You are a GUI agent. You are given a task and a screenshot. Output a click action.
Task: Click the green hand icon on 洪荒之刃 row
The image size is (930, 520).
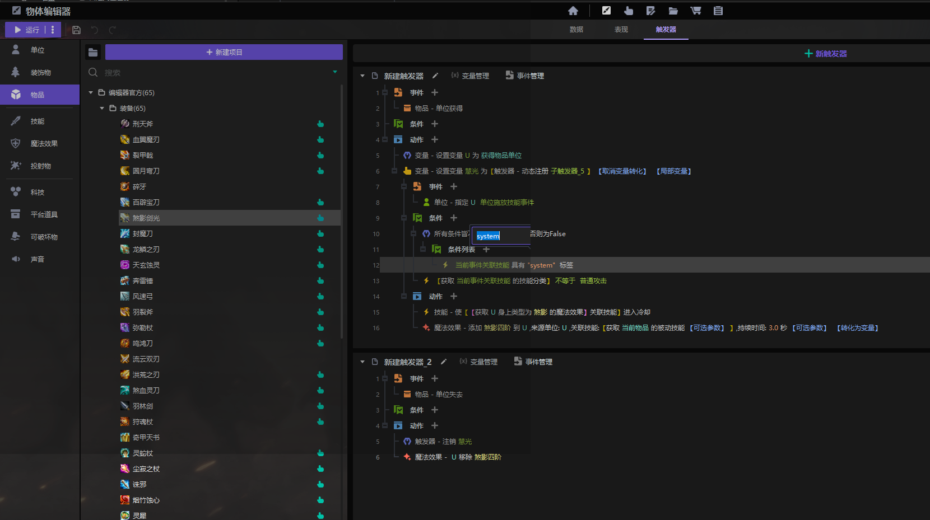320,374
